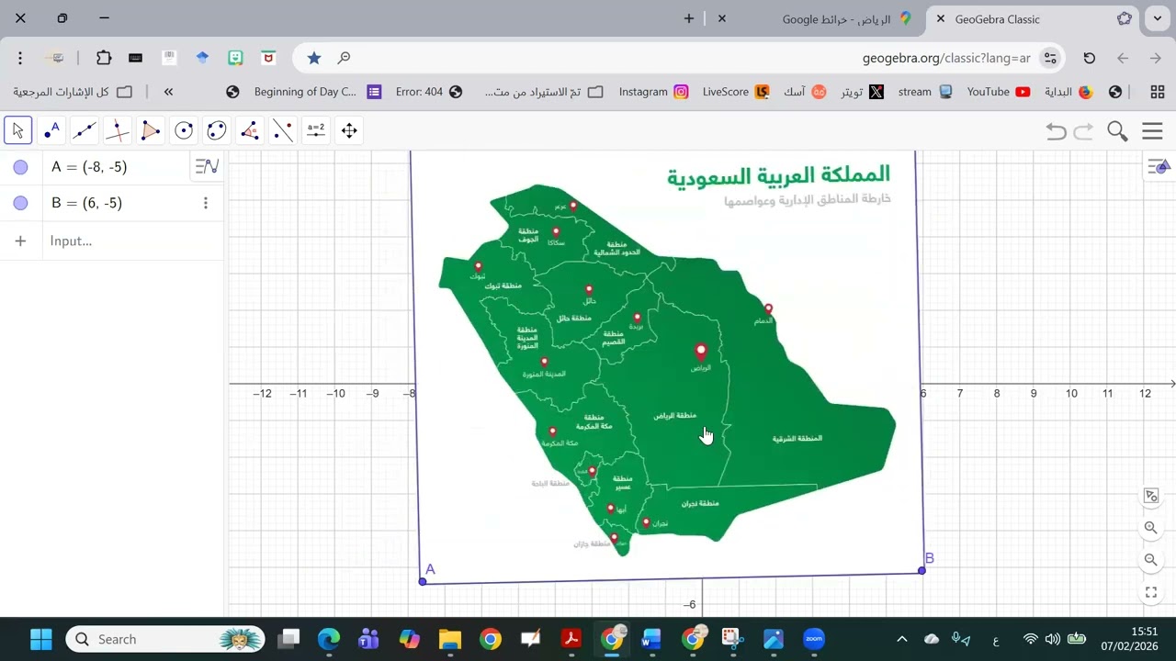The height and width of the screenshot is (661, 1176).
Task: Enter fullscreen graphics view
Action: click(x=1150, y=592)
